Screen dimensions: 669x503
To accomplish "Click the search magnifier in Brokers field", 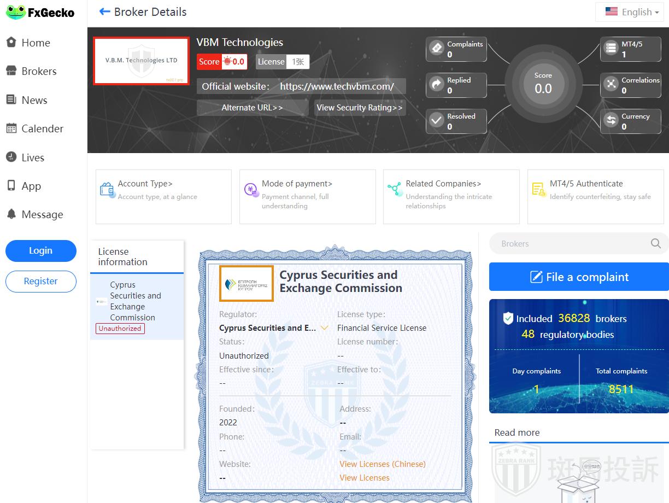I will click(x=656, y=244).
